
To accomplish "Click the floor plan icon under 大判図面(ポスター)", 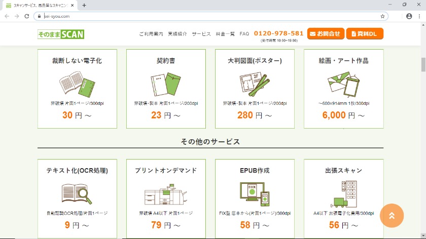I will click(255, 84).
